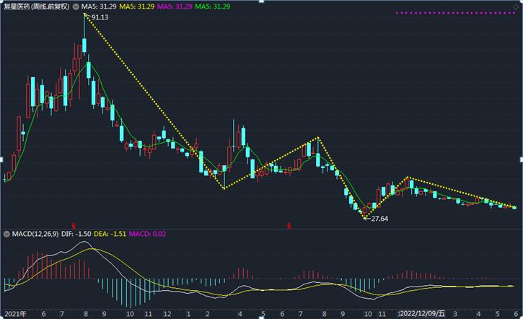Open the MACD indicator dropdown arrow

tap(6, 235)
